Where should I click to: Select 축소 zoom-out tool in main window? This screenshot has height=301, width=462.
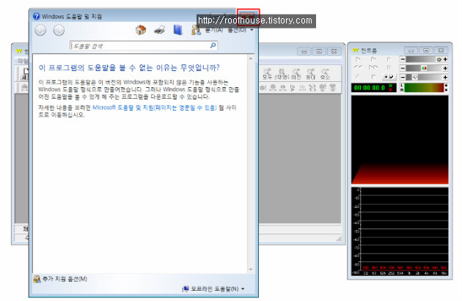(x=325, y=74)
